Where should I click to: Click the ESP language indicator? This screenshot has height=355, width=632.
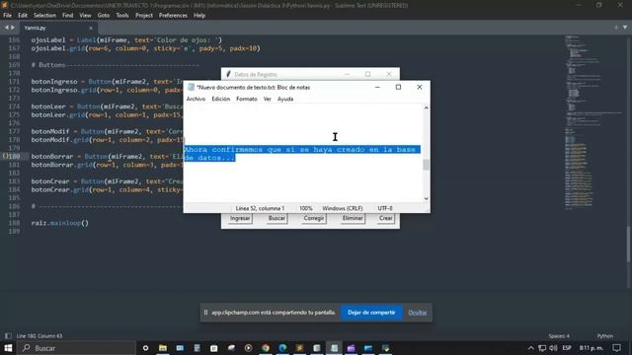(567, 348)
